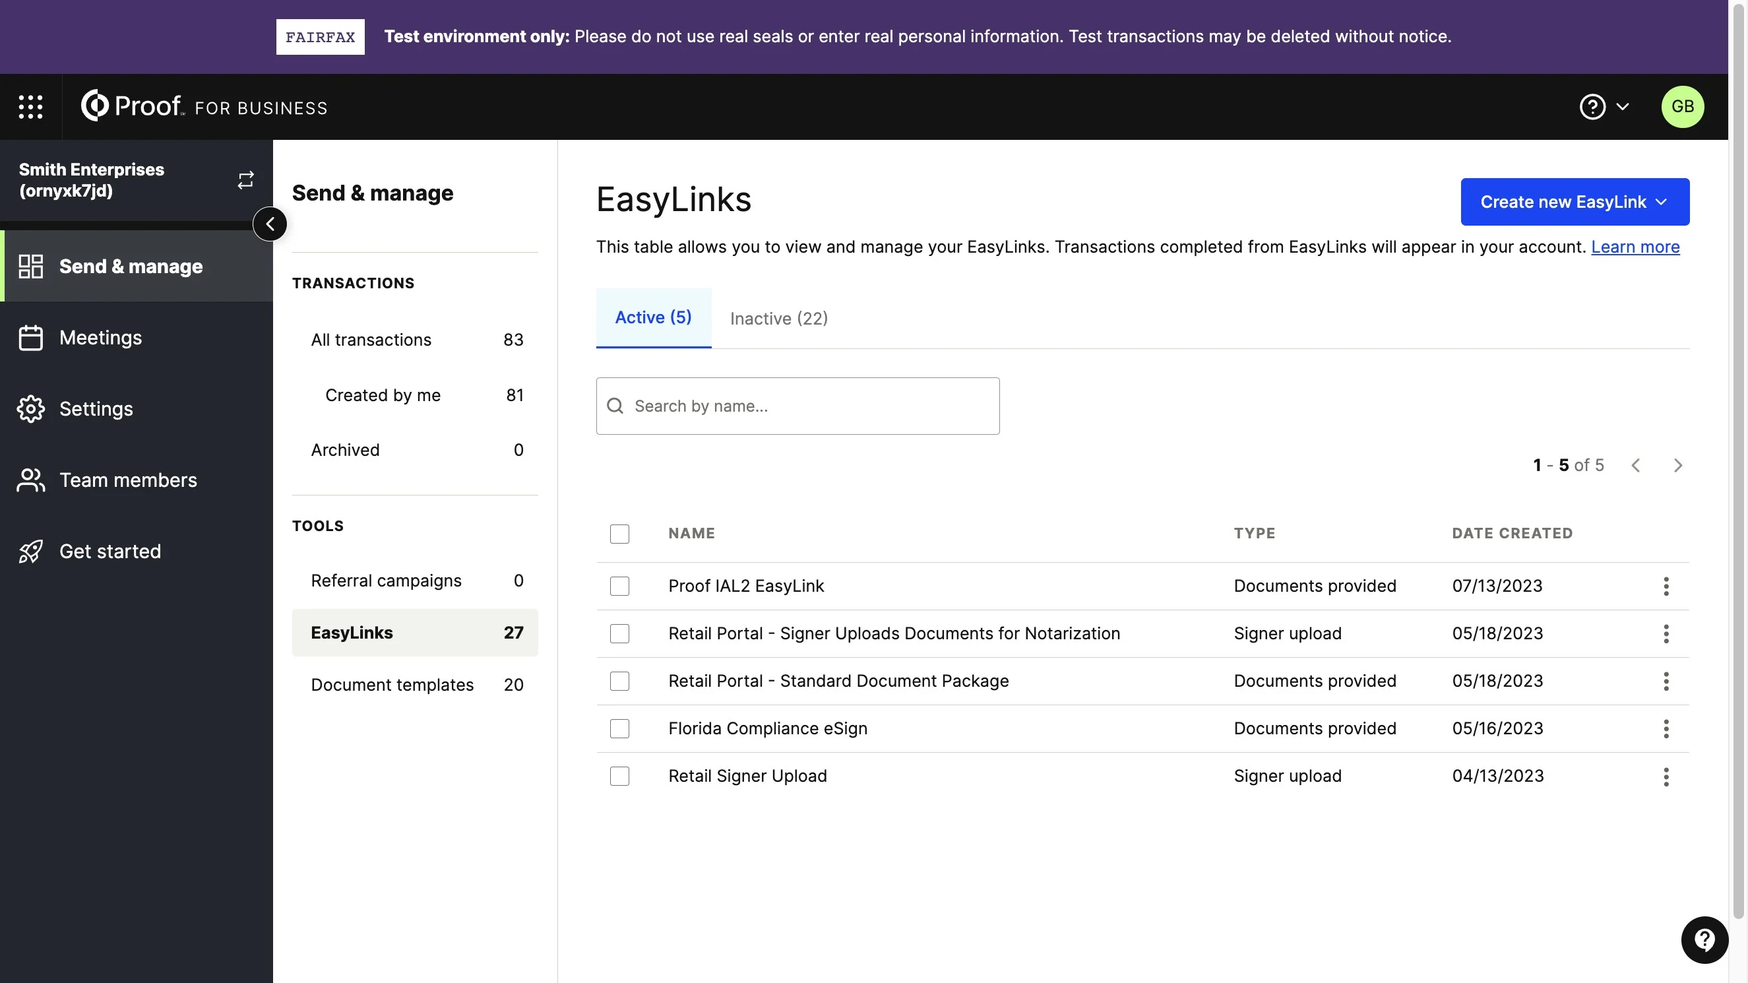Screen dimensions: 1748x983
Task: Expand the help menu chevron
Action: pos(1623,107)
